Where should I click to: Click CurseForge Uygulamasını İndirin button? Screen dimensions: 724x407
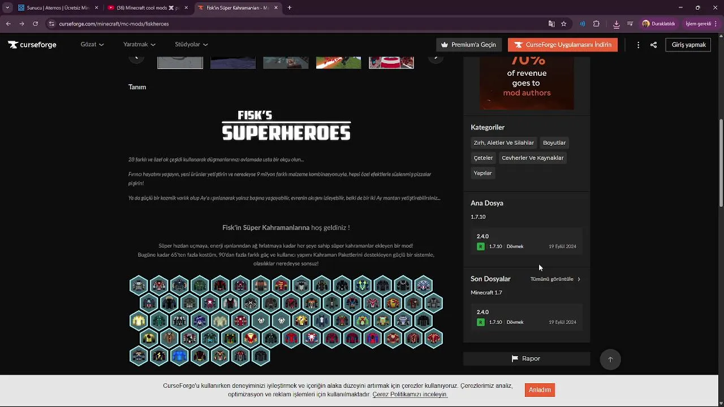563,45
